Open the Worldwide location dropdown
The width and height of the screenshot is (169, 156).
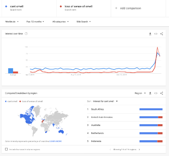click(x=12, y=22)
